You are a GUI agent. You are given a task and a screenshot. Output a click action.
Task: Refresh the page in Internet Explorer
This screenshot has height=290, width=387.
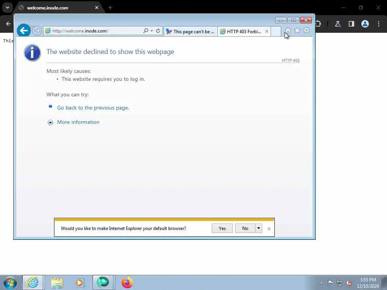click(158, 31)
